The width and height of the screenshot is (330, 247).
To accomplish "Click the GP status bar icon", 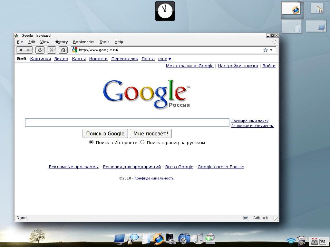I will click(246, 218).
